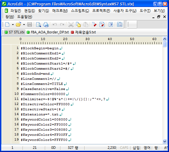
Task: Open the 보기(V) menu
Action: tap(159, 11)
